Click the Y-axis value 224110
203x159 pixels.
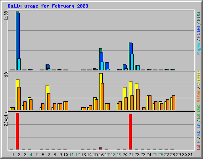pyautogui.click(x=6, y=119)
